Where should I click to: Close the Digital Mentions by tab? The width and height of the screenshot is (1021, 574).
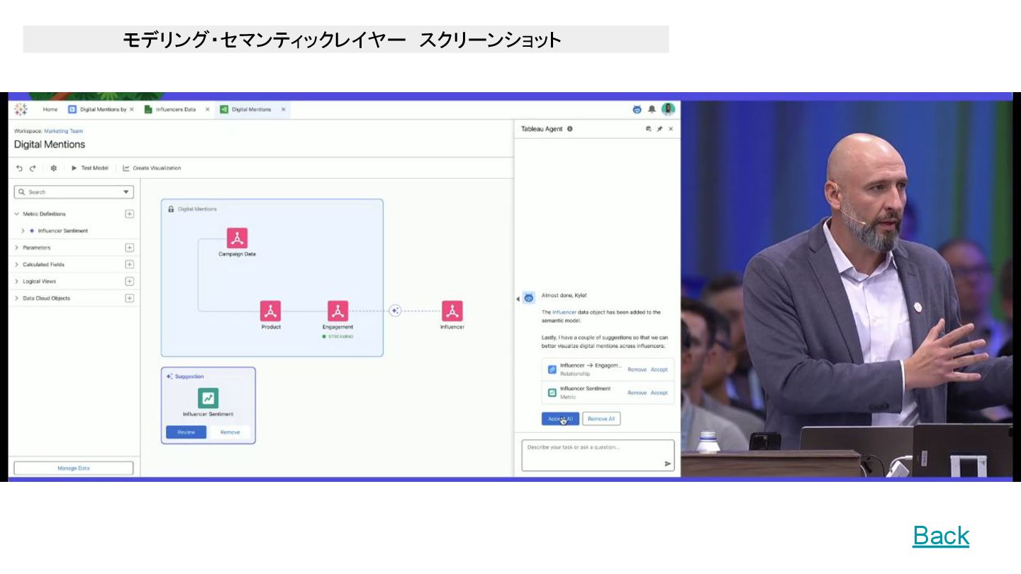pyautogui.click(x=132, y=109)
